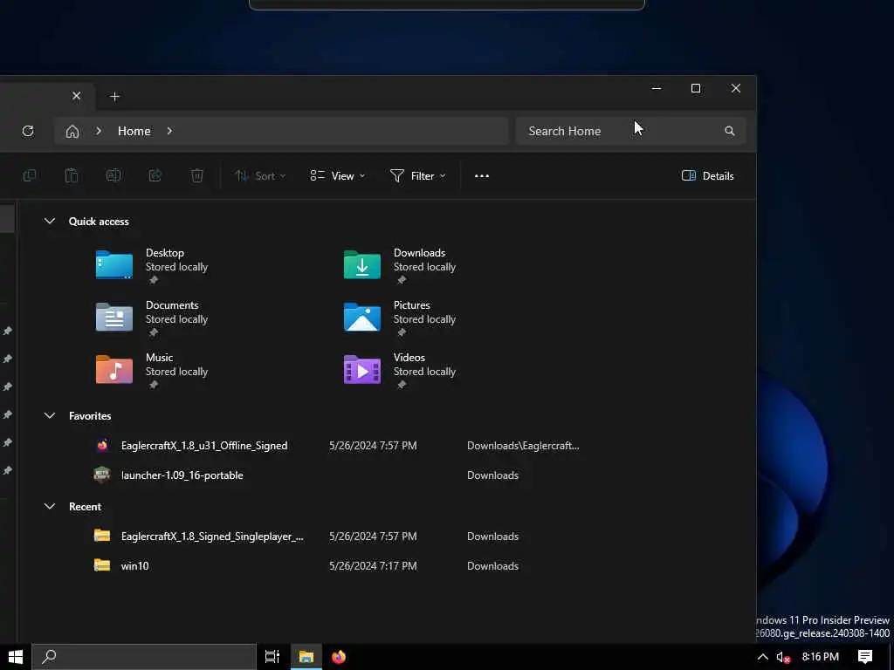Viewport: 894px width, 670px height.
Task: Open the Downloads folder icon
Action: click(362, 265)
